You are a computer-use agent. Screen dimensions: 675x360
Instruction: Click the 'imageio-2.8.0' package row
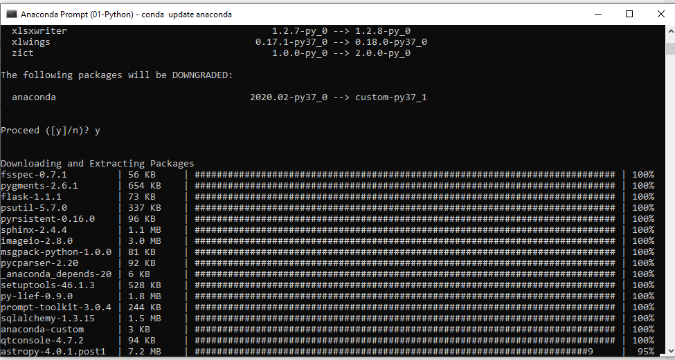tap(327, 241)
